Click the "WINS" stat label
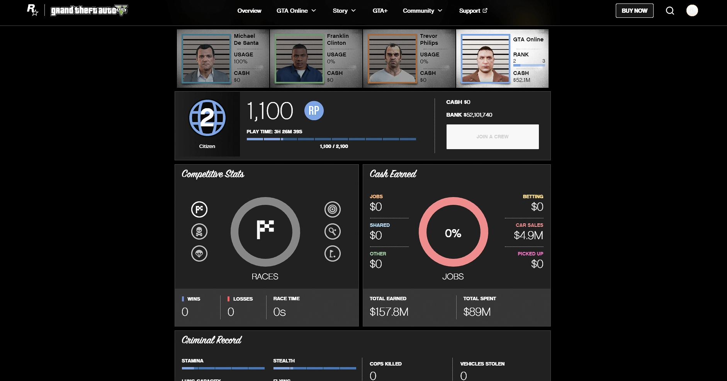The image size is (727, 381). click(194, 299)
